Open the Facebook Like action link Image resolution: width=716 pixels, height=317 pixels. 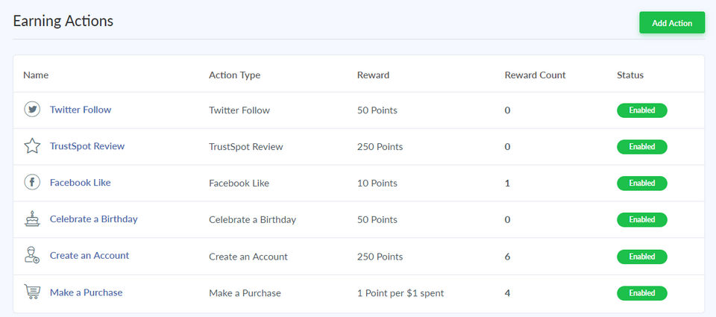[80, 183]
